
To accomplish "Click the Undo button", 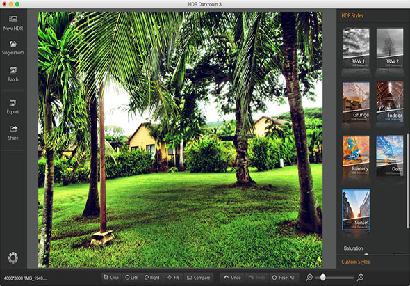I will click(x=232, y=278).
